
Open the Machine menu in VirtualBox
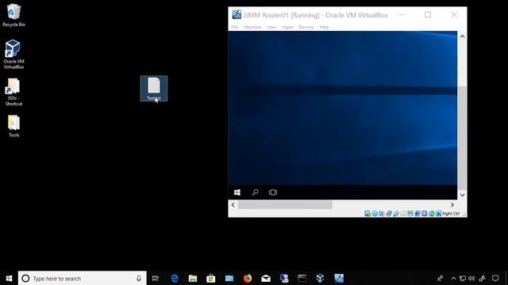tap(252, 27)
